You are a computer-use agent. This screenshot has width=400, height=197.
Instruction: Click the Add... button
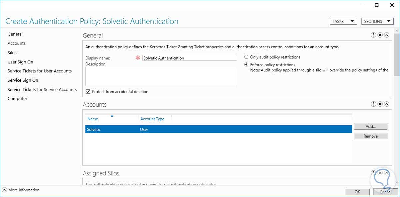370,126
